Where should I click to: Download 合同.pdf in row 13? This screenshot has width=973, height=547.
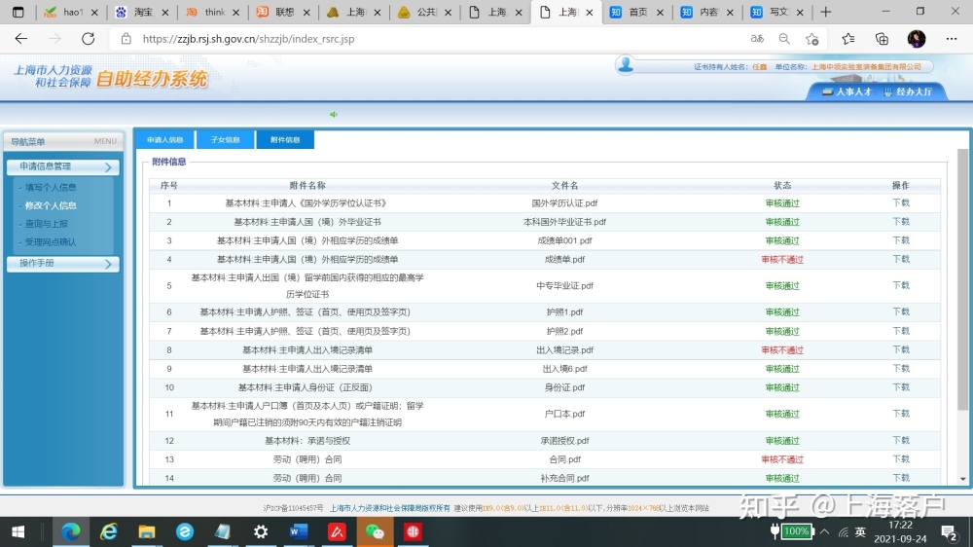900,458
